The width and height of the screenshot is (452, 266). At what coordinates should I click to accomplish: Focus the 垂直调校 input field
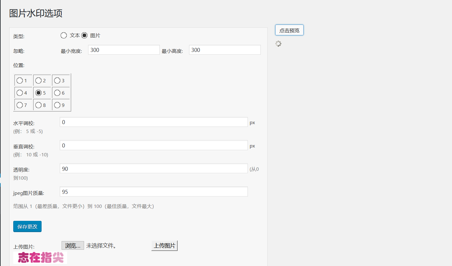[x=154, y=145]
